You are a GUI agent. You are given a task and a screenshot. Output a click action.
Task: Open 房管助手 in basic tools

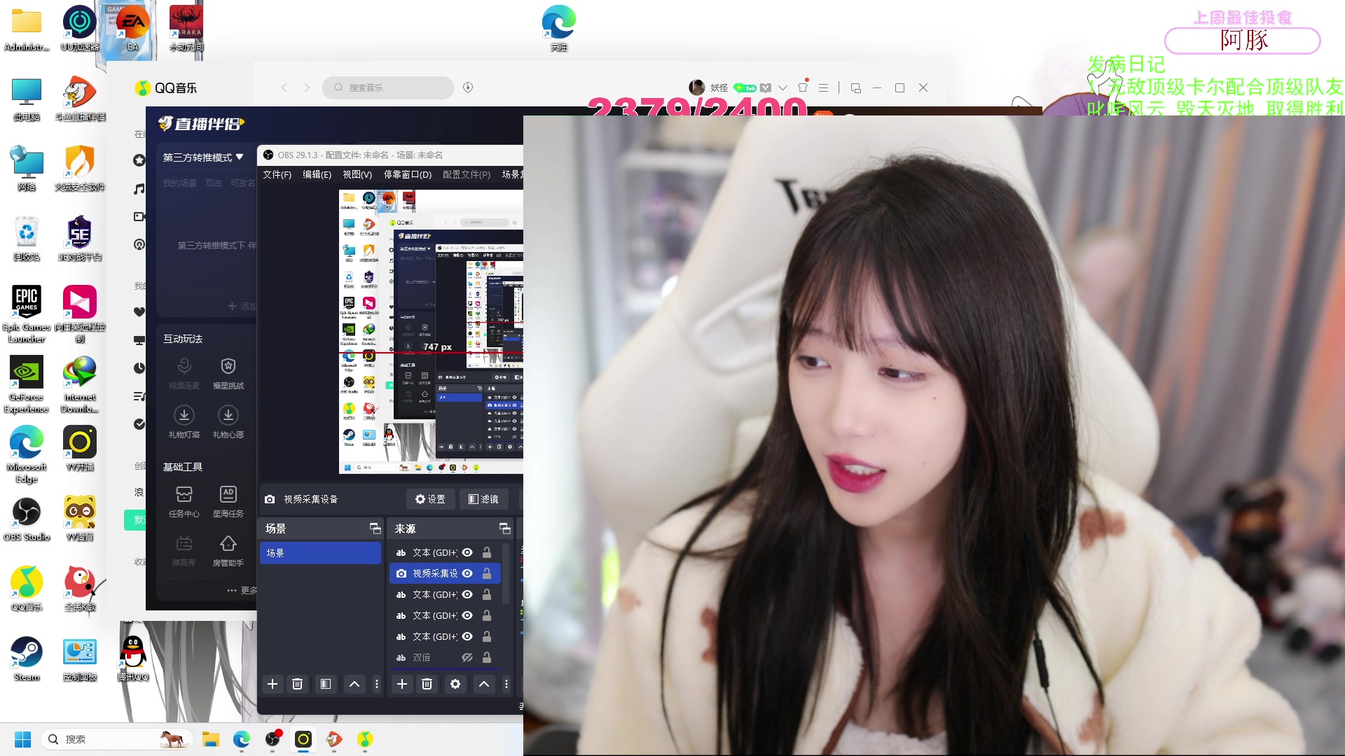pyautogui.click(x=228, y=551)
